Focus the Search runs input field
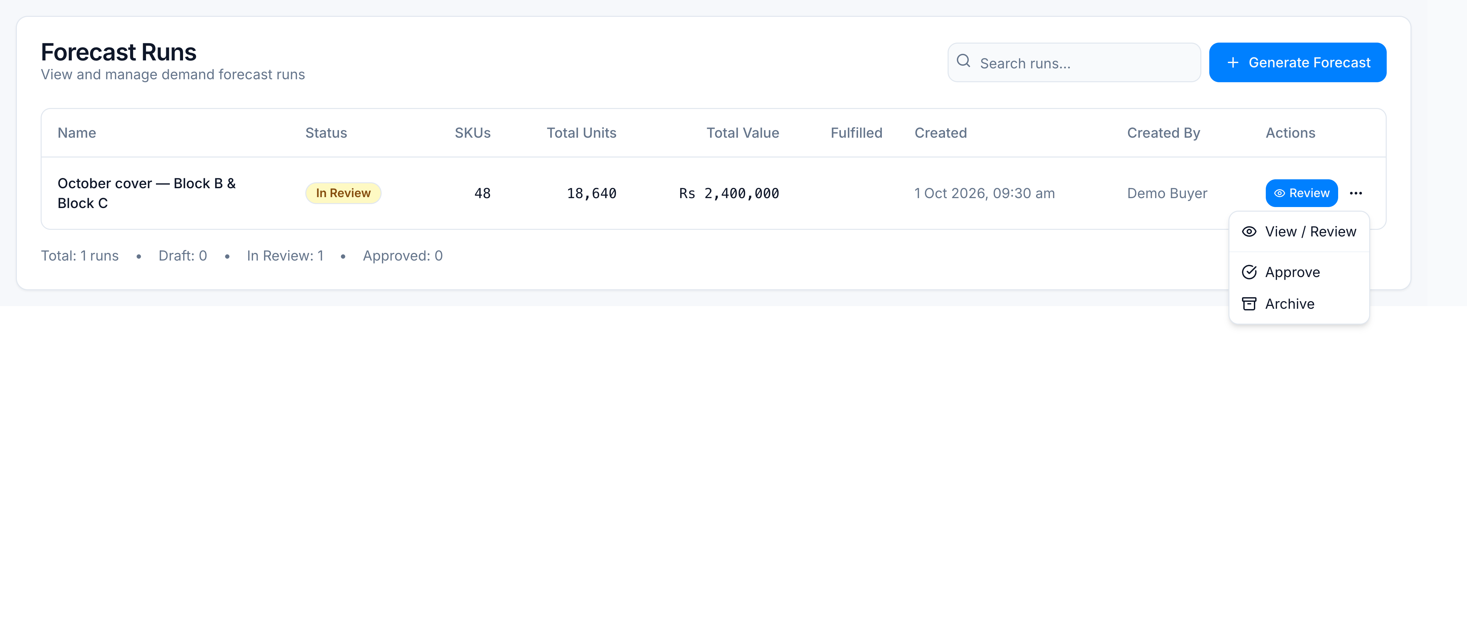Screen dimensions: 1467x634 point(1074,63)
